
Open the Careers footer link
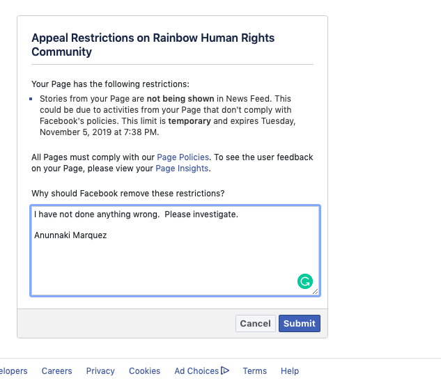point(56,371)
